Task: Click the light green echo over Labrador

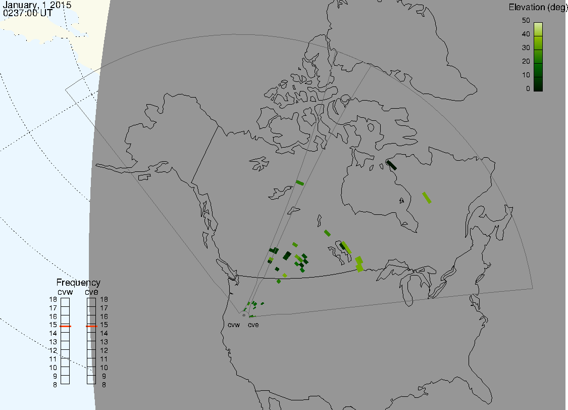Action: [427, 198]
